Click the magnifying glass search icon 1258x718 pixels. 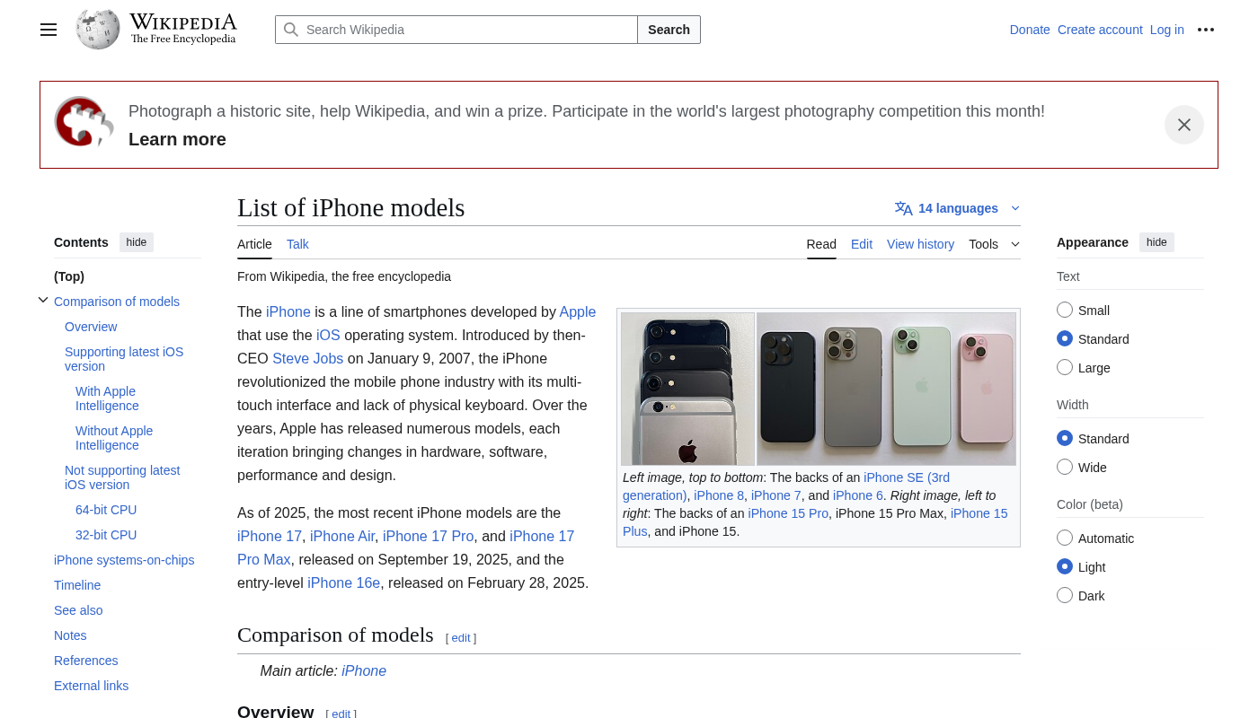(291, 30)
